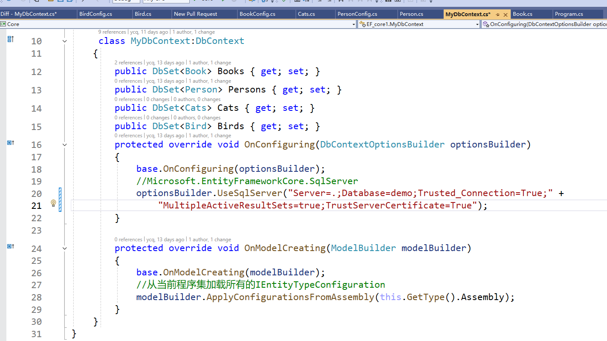The width and height of the screenshot is (607, 341).
Task: Switch to the Book.cs tab
Action: (x=523, y=14)
